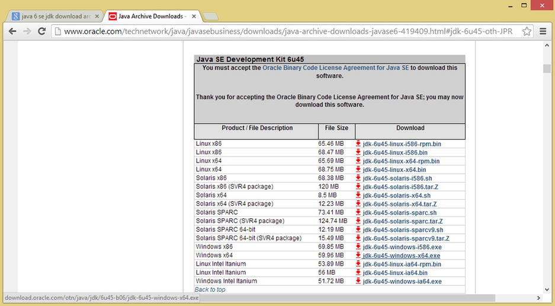
Task: Click the vertical scrollbar down arrow
Action: pyautogui.click(x=547, y=289)
